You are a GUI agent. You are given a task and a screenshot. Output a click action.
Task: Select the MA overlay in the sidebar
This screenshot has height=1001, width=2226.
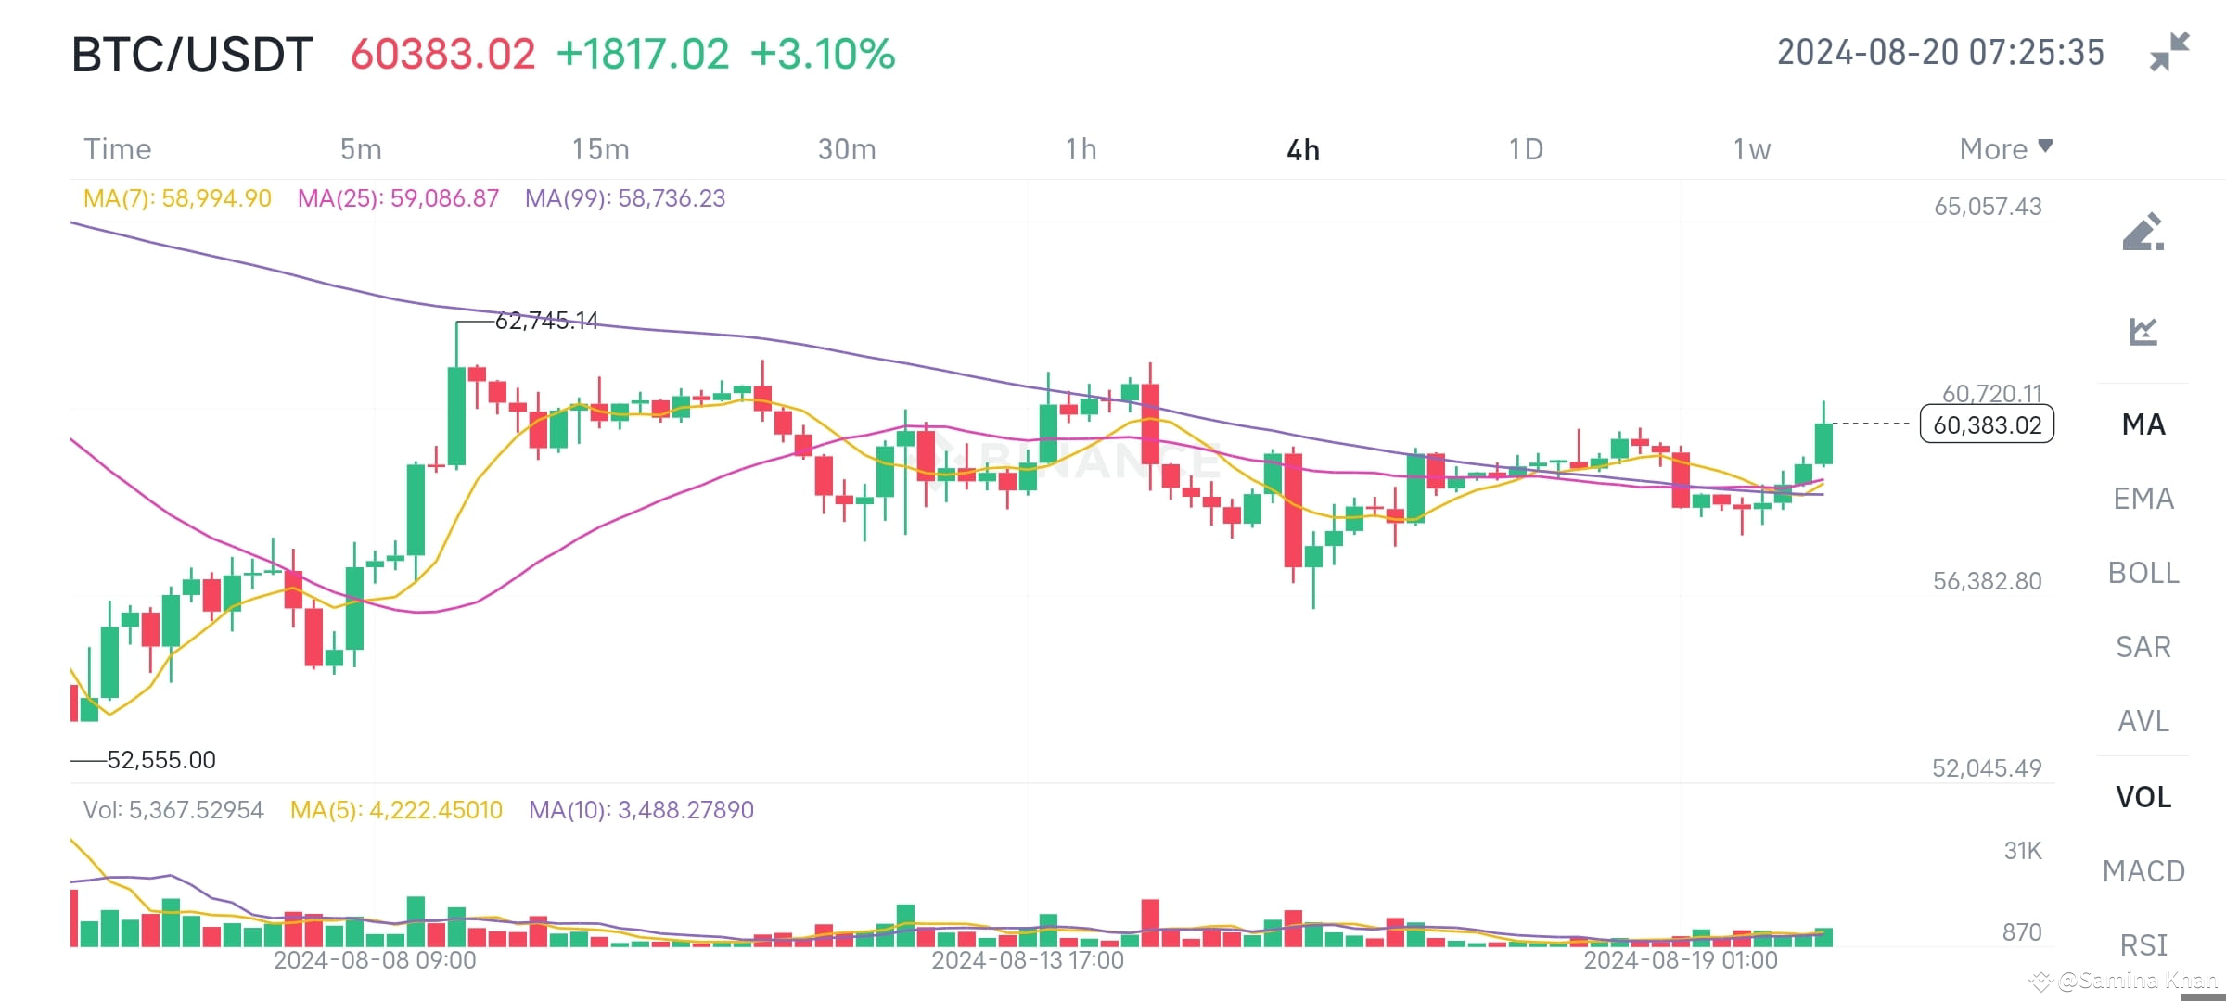click(2143, 424)
